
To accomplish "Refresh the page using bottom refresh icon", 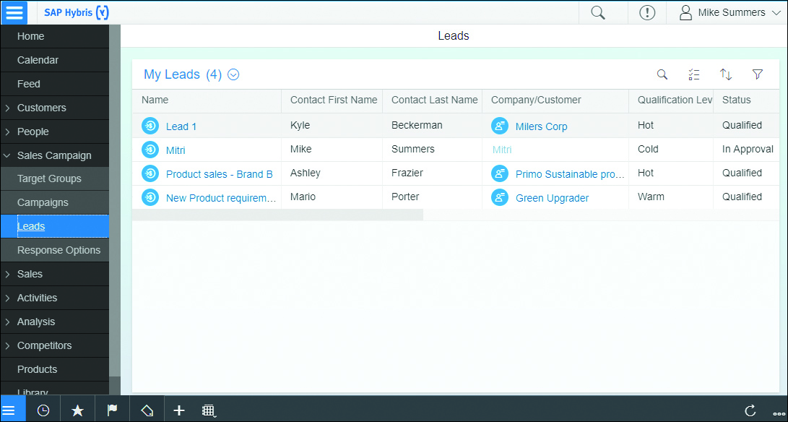I will [x=750, y=410].
